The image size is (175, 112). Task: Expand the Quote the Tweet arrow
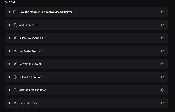10,103
